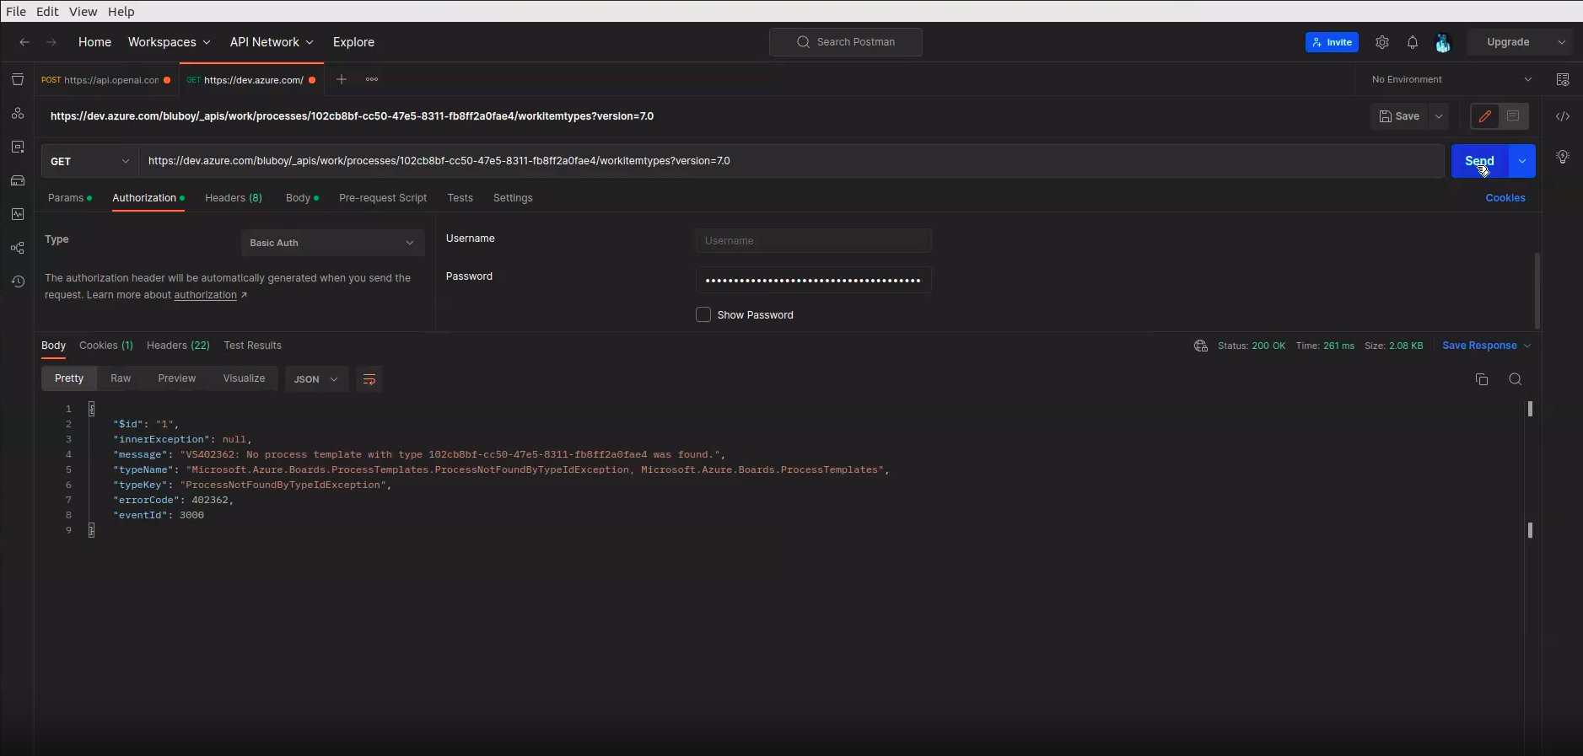This screenshot has height=756, width=1583.
Task: Switch to comment mode icon
Action: click(1513, 116)
